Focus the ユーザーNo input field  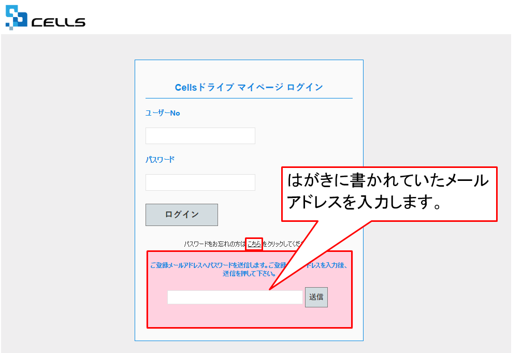[200, 136]
